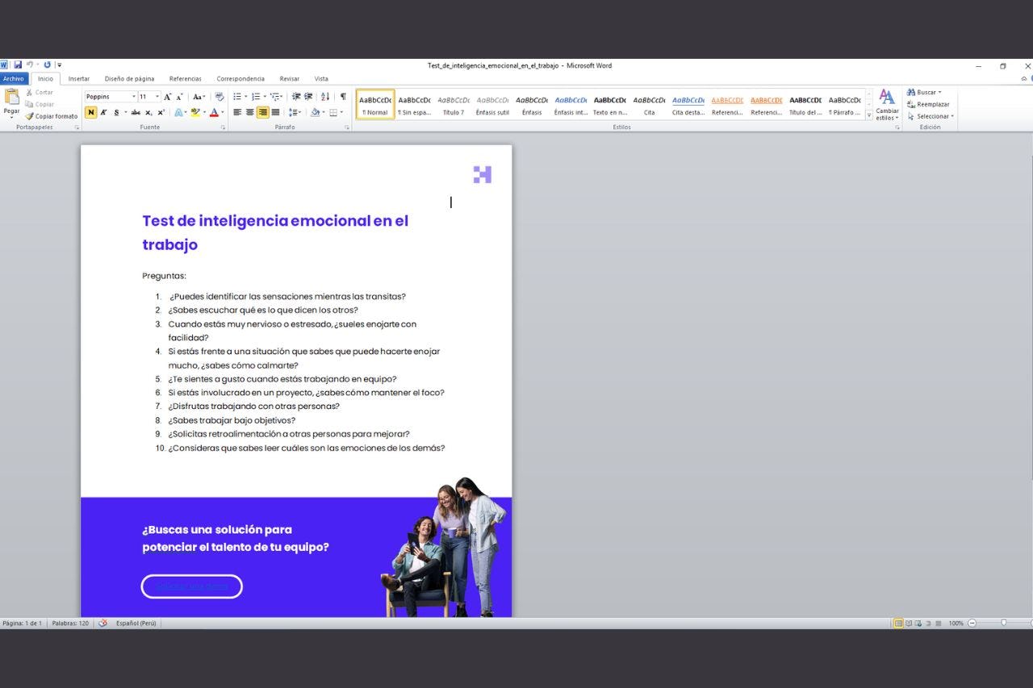Apply italic formatting with the Cursiva icon
This screenshot has height=688, width=1033.
tap(103, 112)
